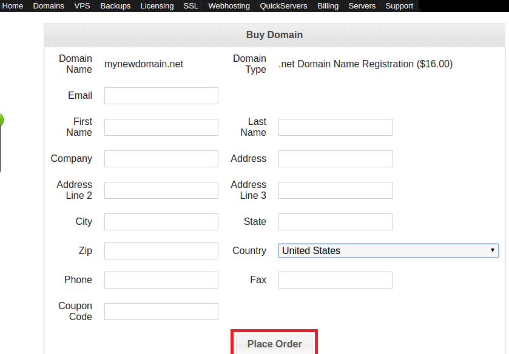
Task: Click inside the Email field
Action: (161, 95)
